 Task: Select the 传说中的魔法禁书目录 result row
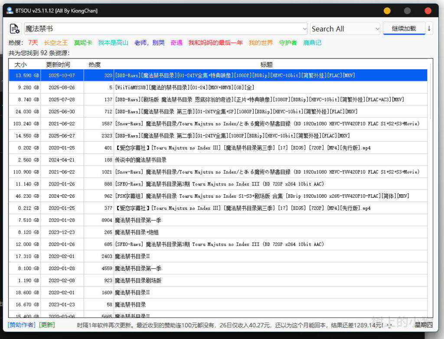tap(140, 160)
